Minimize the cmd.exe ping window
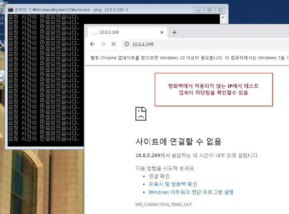Viewport: 289px width, 214px height. 198,10
